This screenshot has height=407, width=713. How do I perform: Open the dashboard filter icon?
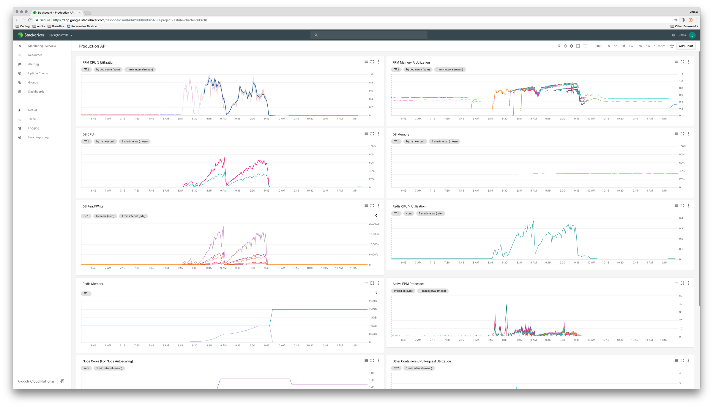click(x=585, y=46)
